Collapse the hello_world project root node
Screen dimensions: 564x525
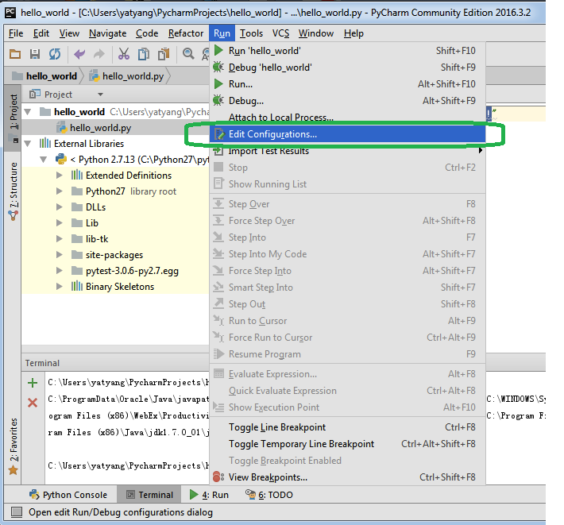coord(28,112)
